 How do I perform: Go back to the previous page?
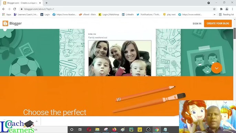coord(3,9)
